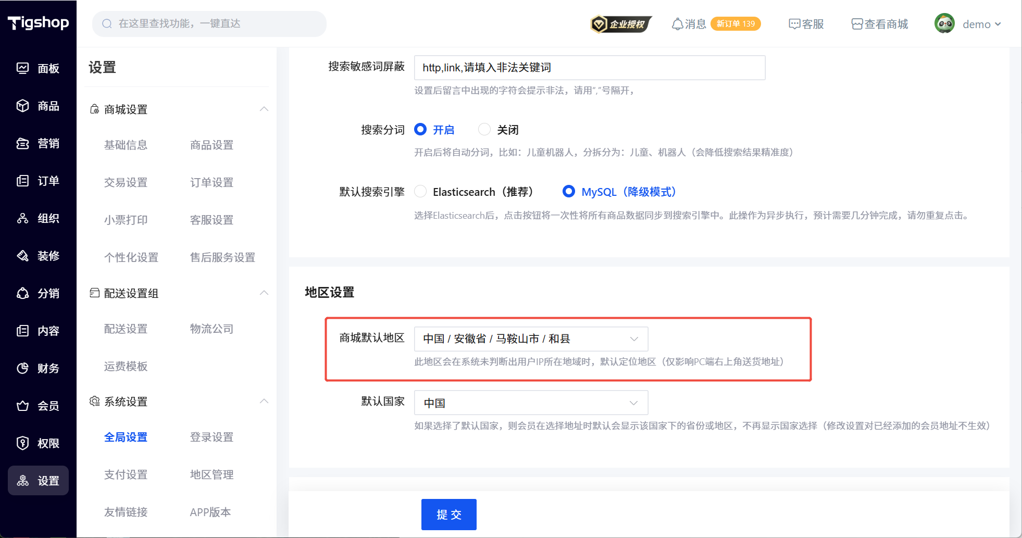Viewport: 1022px width, 538px height.
Task: Click the 组织 organization icon
Action: [x=22, y=218]
